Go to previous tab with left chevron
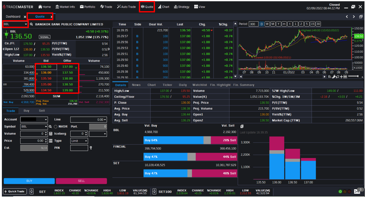 coord(347,17)
